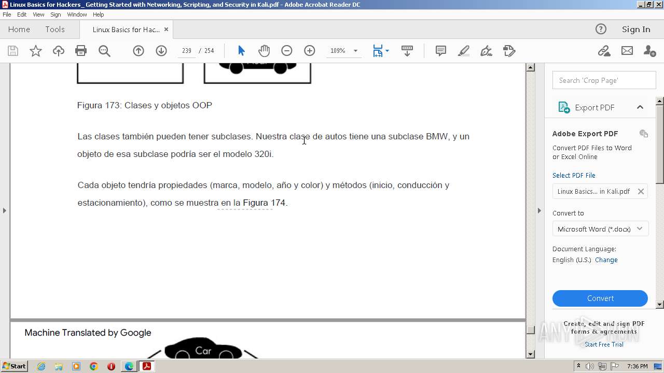Image resolution: width=664 pixels, height=373 pixels.
Task: Send file by email envelope icon
Action: [x=627, y=51]
